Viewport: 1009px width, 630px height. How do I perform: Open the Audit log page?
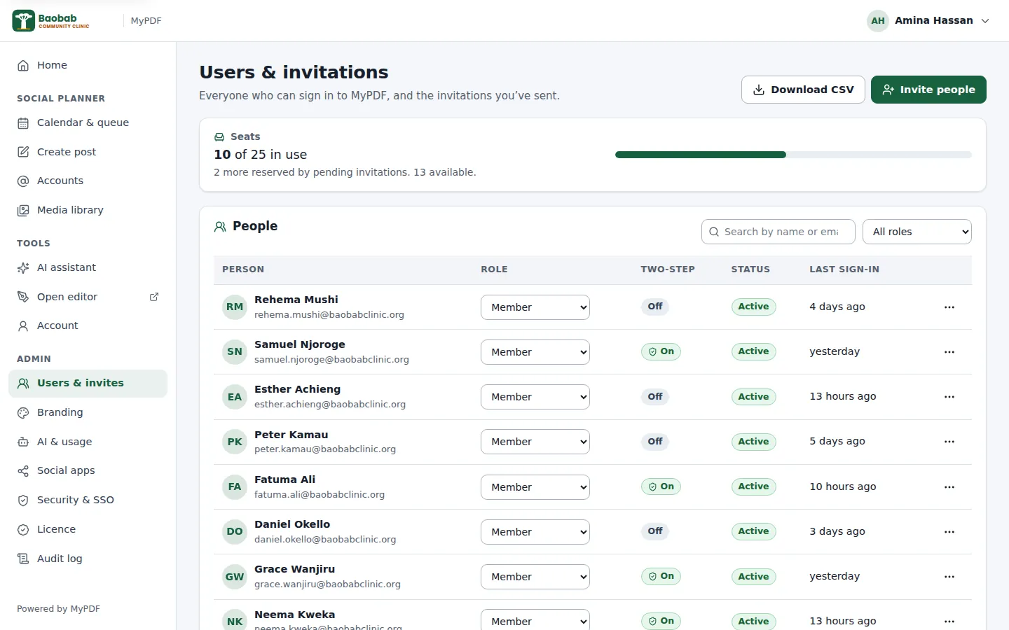pos(88,559)
